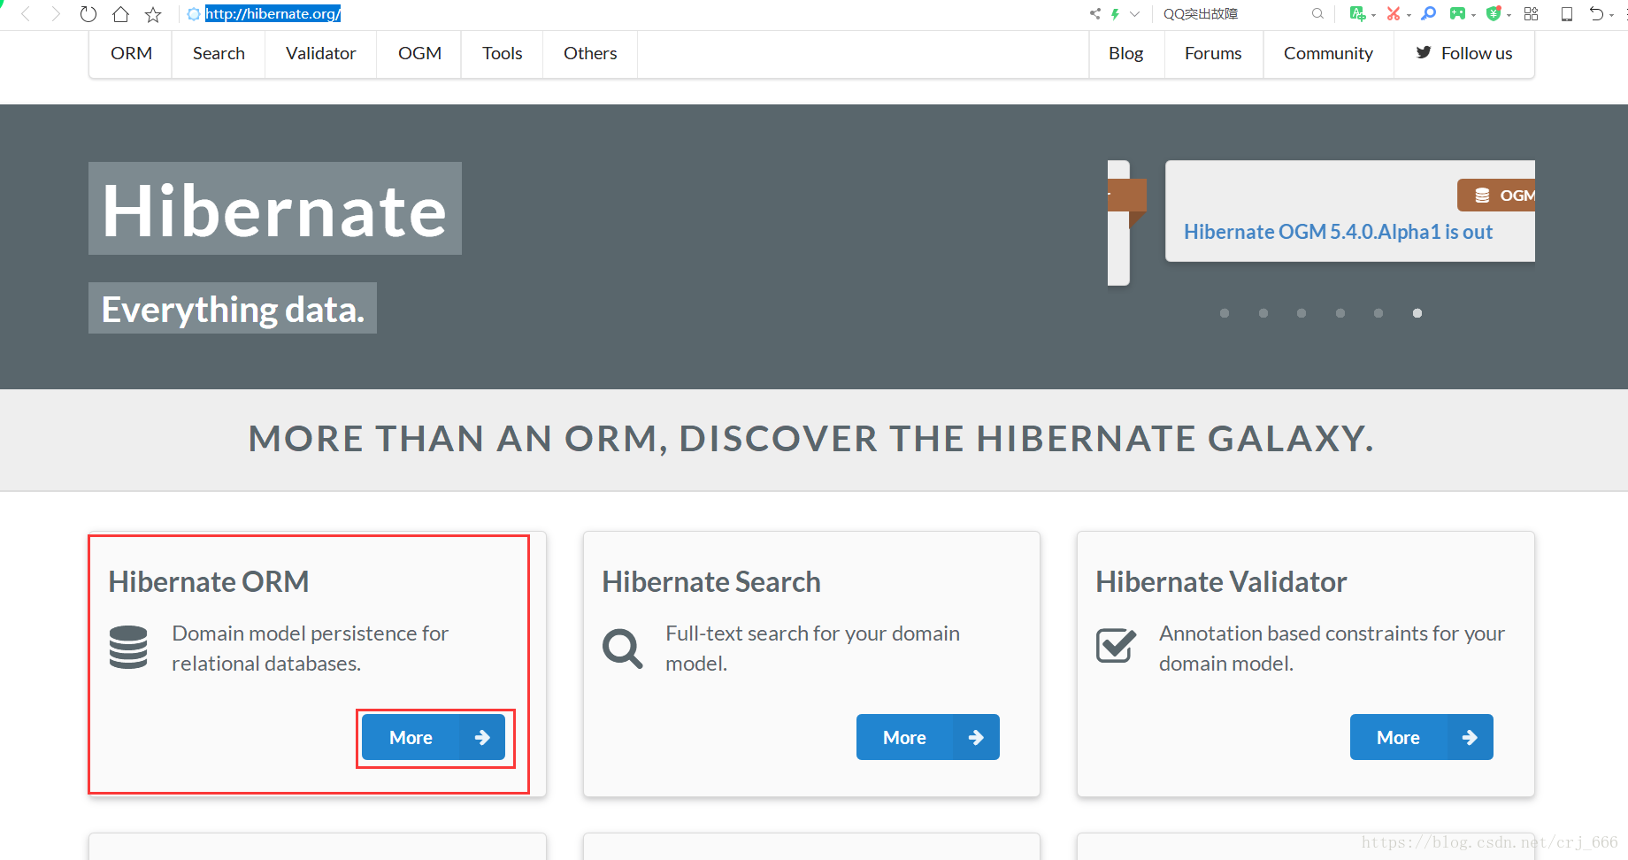
Task: Expand the gamepad icon dropdown arrow
Action: [x=1473, y=15]
